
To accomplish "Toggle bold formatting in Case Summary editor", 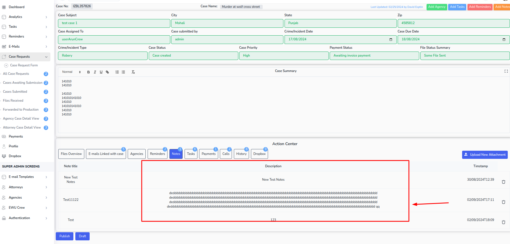I will tap(89, 72).
